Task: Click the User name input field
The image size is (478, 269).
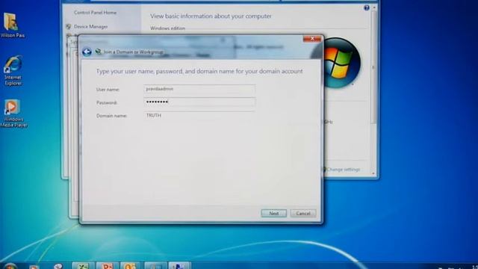Action: pos(199,89)
